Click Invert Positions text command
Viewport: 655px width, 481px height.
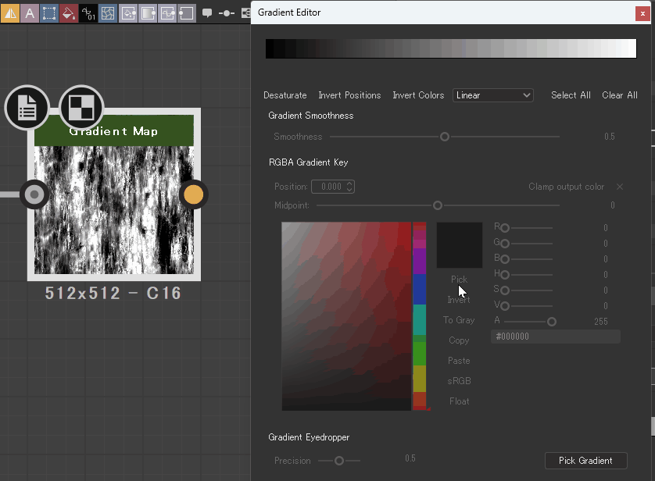tap(349, 94)
